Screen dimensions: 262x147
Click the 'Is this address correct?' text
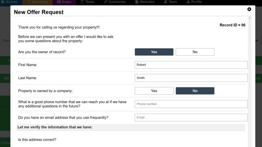(37, 140)
